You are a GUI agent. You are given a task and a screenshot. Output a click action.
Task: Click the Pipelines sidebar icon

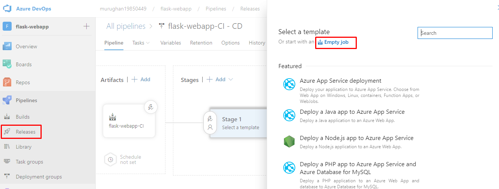pyautogui.click(x=7, y=100)
